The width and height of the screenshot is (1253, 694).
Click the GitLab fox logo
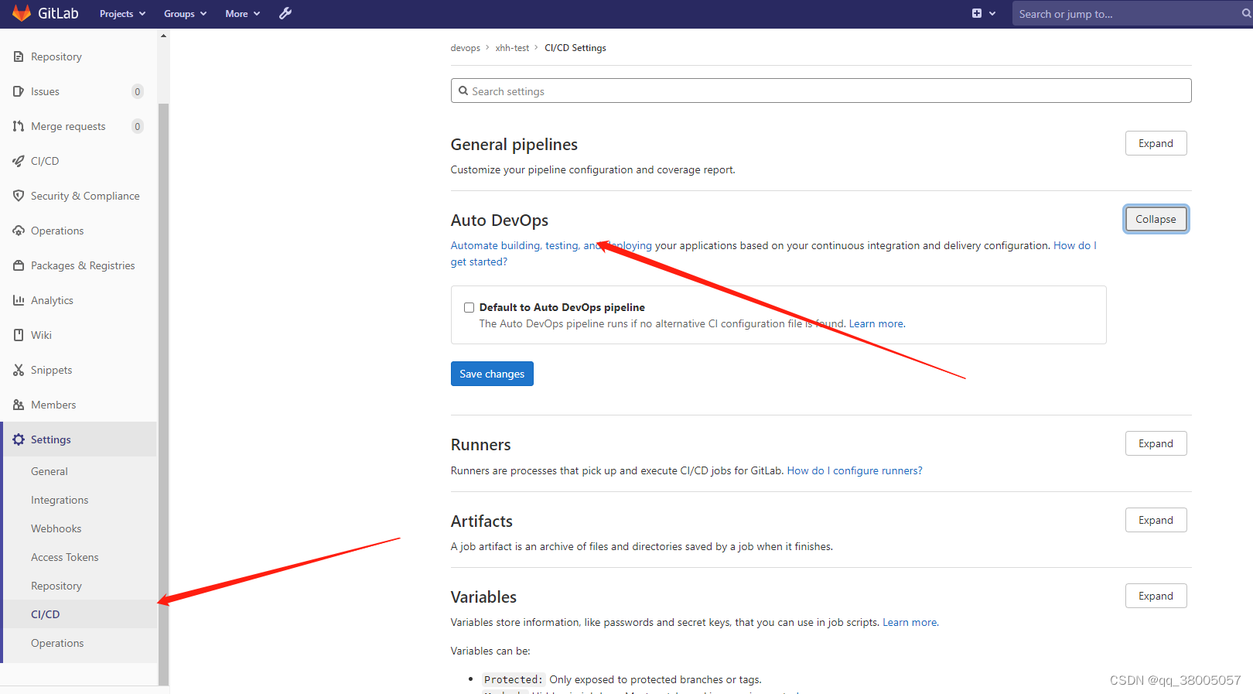tap(22, 13)
